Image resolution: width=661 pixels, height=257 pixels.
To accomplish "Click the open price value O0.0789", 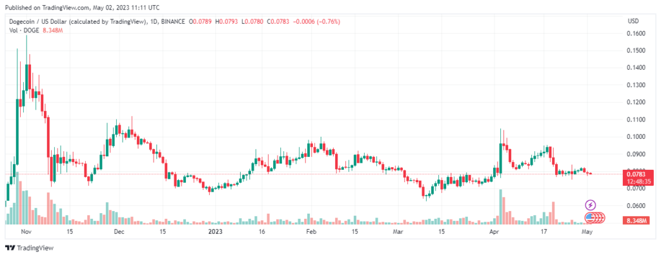I will [201, 21].
